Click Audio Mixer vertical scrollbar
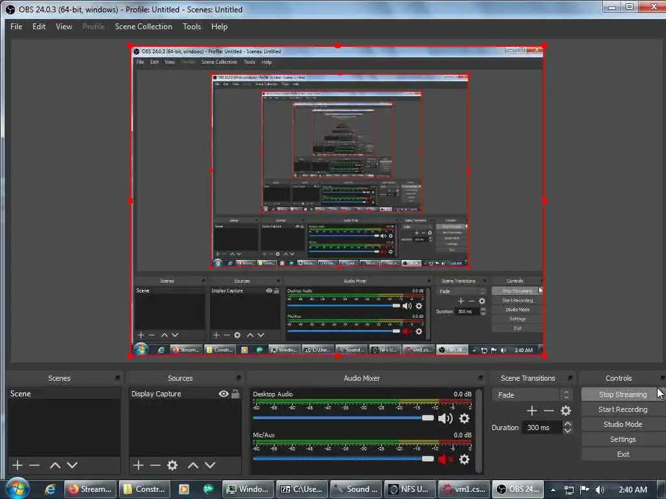Screen dimensions: 666x499 [479, 430]
